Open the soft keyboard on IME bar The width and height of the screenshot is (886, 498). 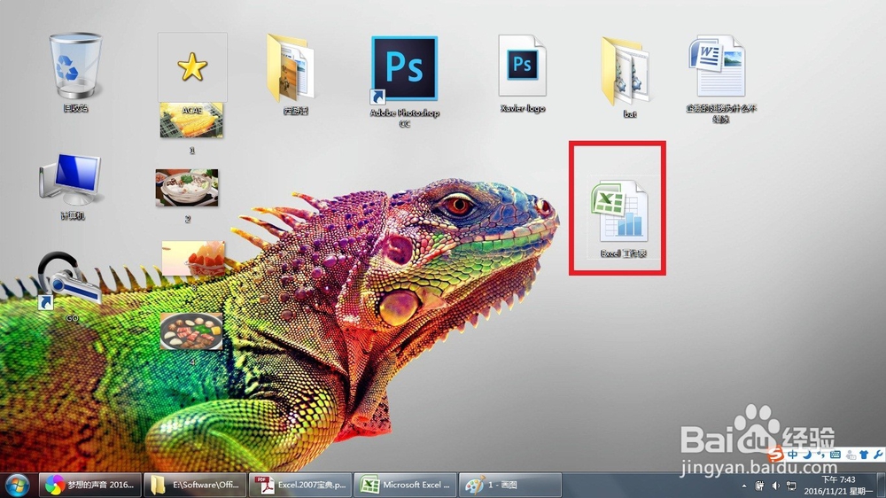point(835,455)
